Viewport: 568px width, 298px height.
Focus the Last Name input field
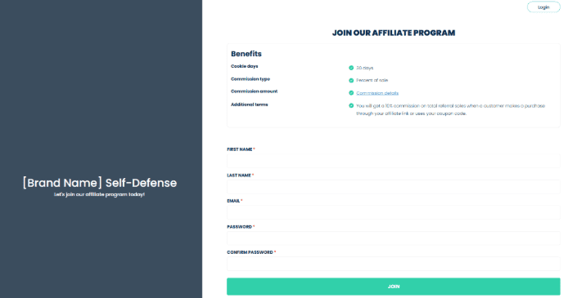(394, 187)
